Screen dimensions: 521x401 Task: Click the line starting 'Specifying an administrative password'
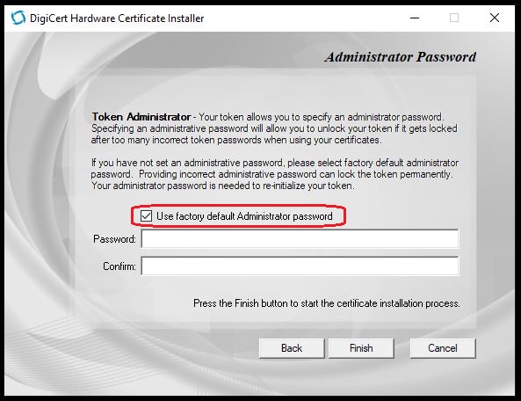(274, 128)
